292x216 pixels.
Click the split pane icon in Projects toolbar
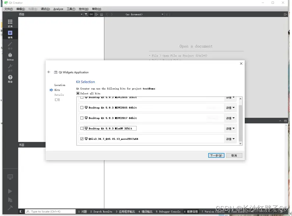coord(96,14)
